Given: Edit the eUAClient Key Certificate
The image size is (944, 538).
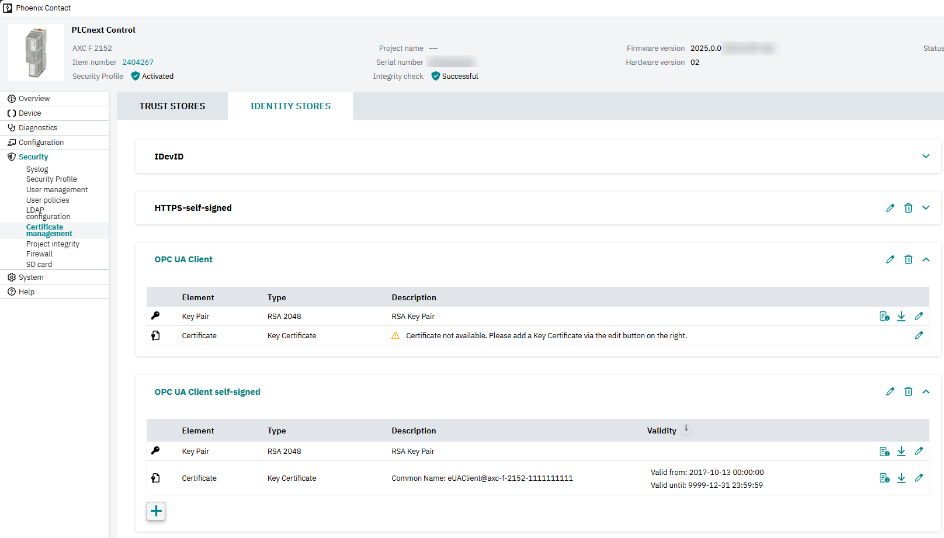Looking at the screenshot, I should tap(919, 478).
